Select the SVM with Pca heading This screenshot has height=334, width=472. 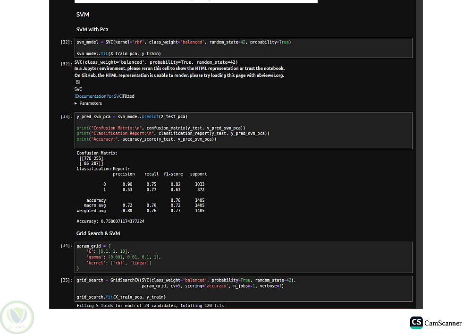(92, 29)
